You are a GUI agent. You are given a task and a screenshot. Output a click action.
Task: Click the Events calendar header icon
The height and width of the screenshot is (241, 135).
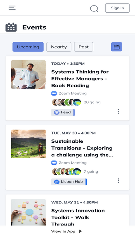pyautogui.click(x=11, y=27)
